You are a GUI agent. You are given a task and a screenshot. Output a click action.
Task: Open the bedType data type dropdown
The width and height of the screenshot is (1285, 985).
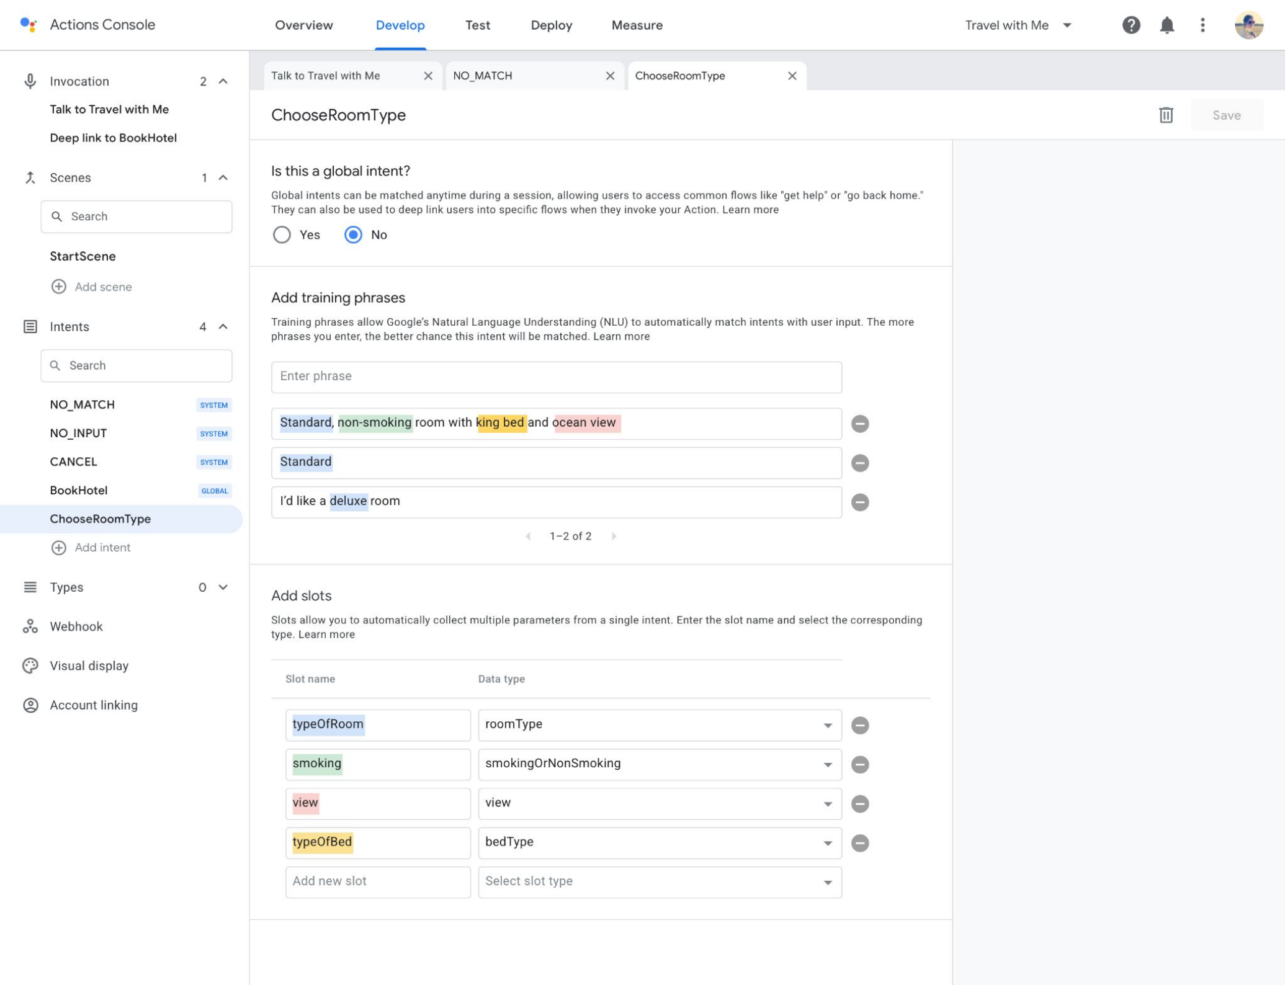click(x=659, y=842)
